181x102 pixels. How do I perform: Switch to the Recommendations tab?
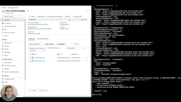(43, 39)
